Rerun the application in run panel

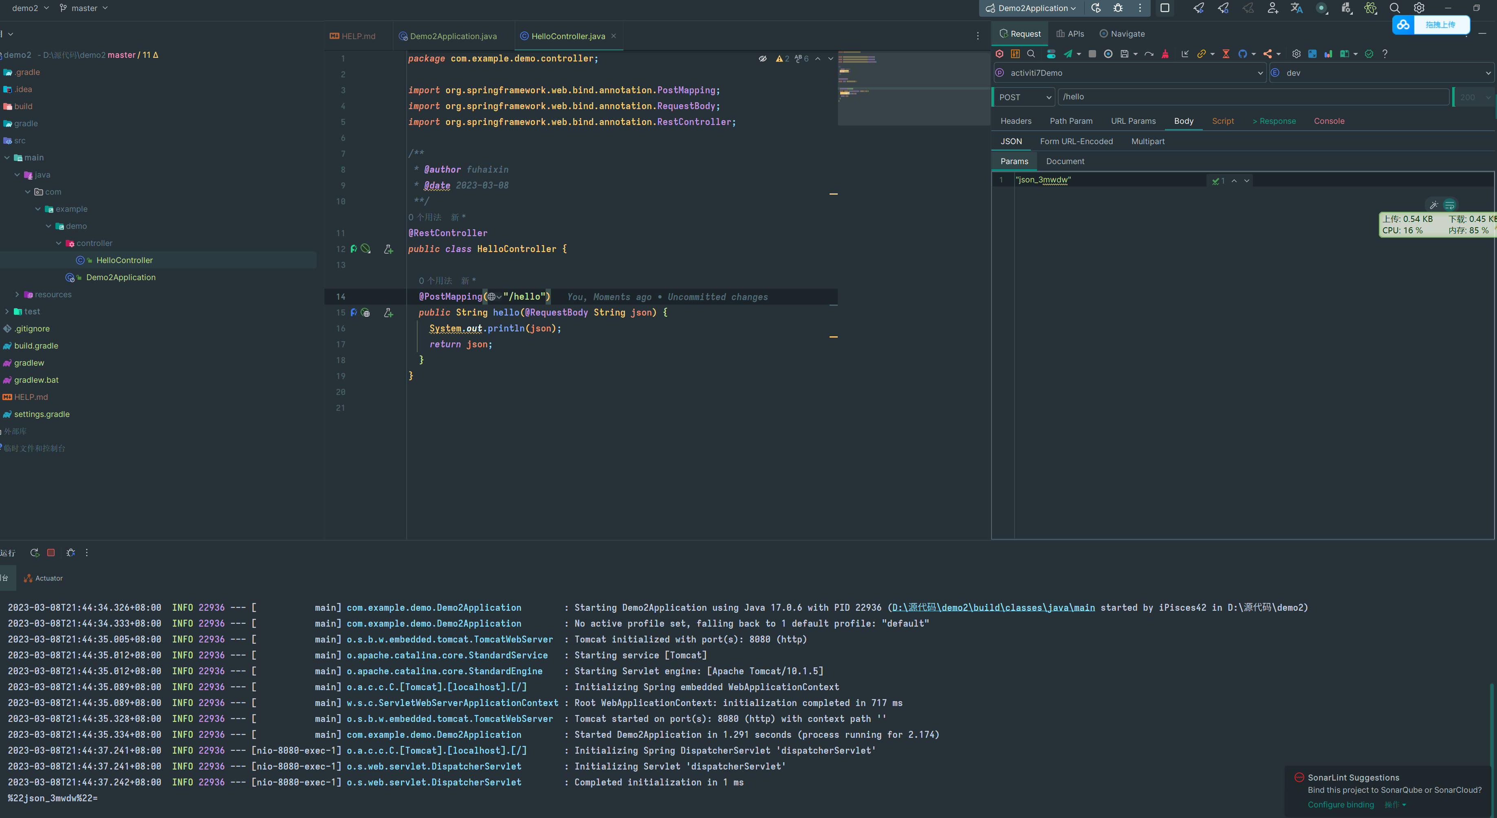coord(35,553)
